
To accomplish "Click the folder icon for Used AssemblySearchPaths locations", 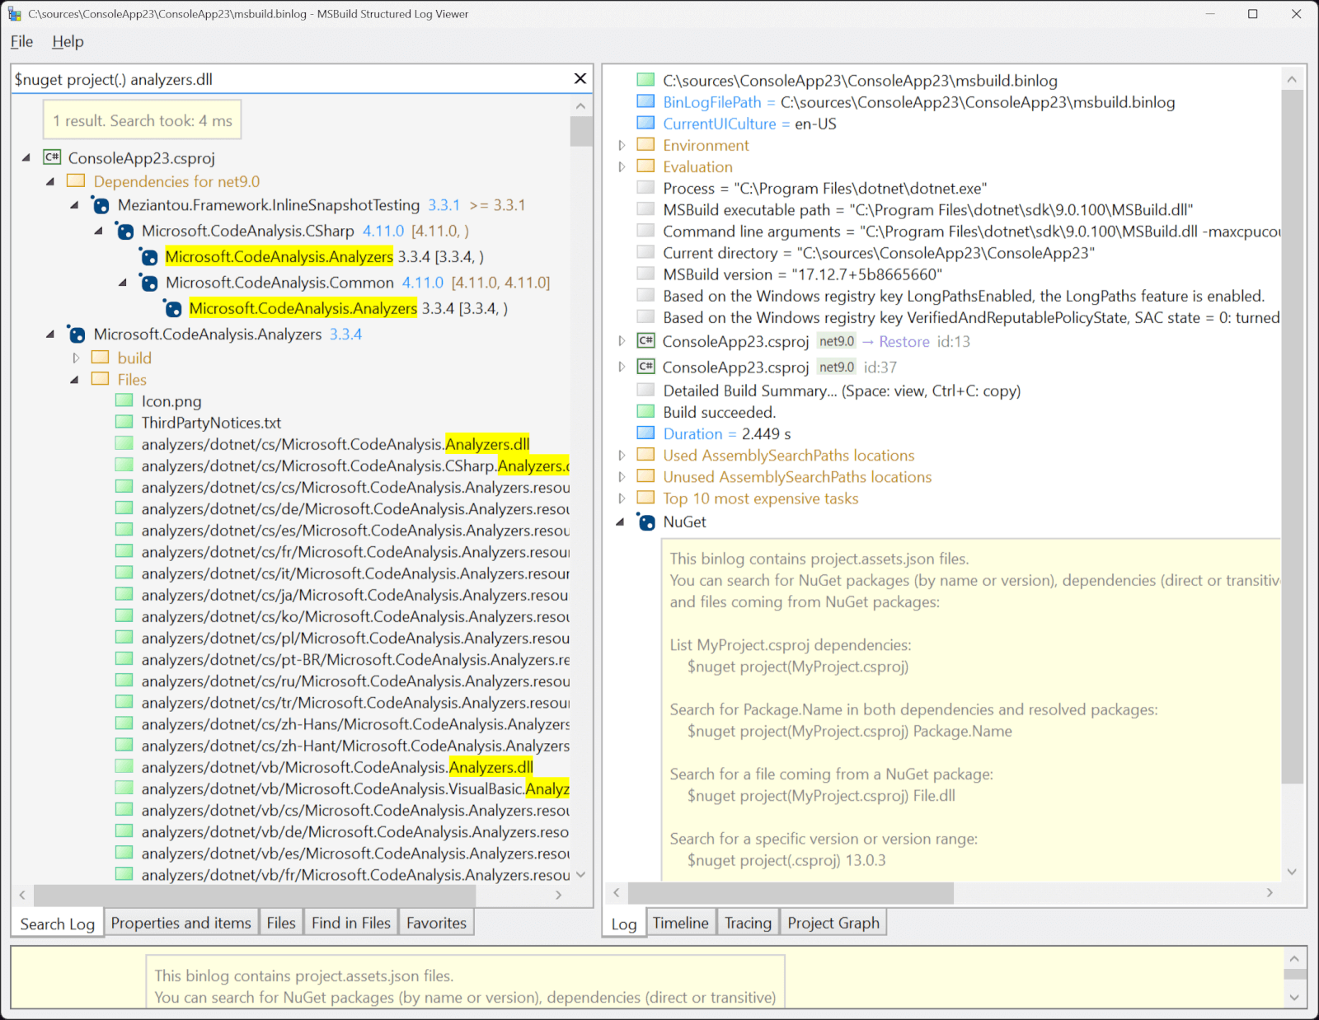I will [646, 454].
